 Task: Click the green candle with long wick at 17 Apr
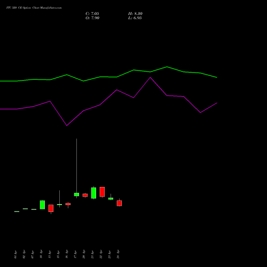tap(76, 194)
